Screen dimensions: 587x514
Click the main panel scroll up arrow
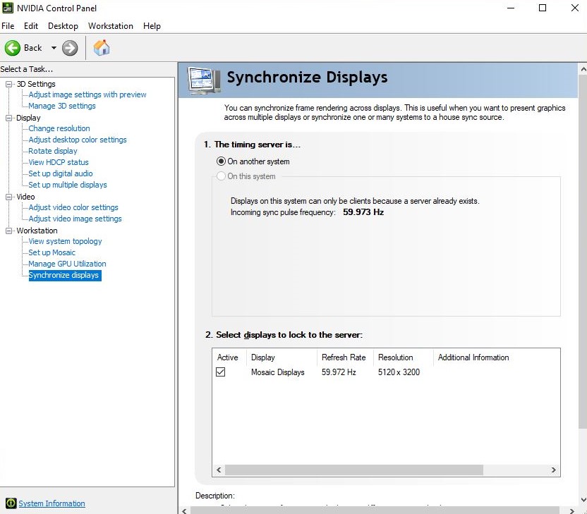(x=583, y=69)
